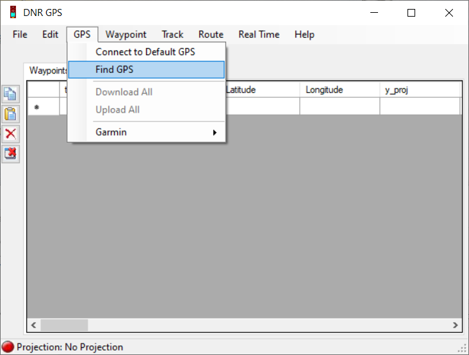Click the paste clipboard icon
The image size is (469, 355).
(x=10, y=114)
